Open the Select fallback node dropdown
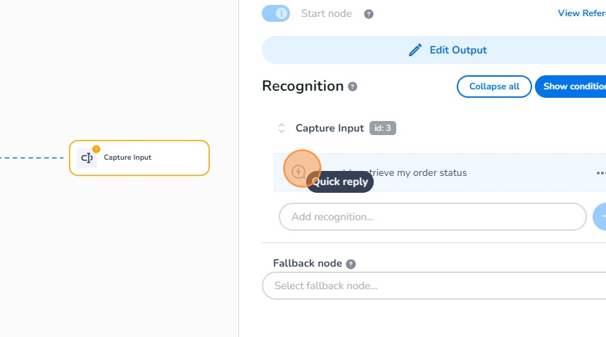 pyautogui.click(x=434, y=286)
